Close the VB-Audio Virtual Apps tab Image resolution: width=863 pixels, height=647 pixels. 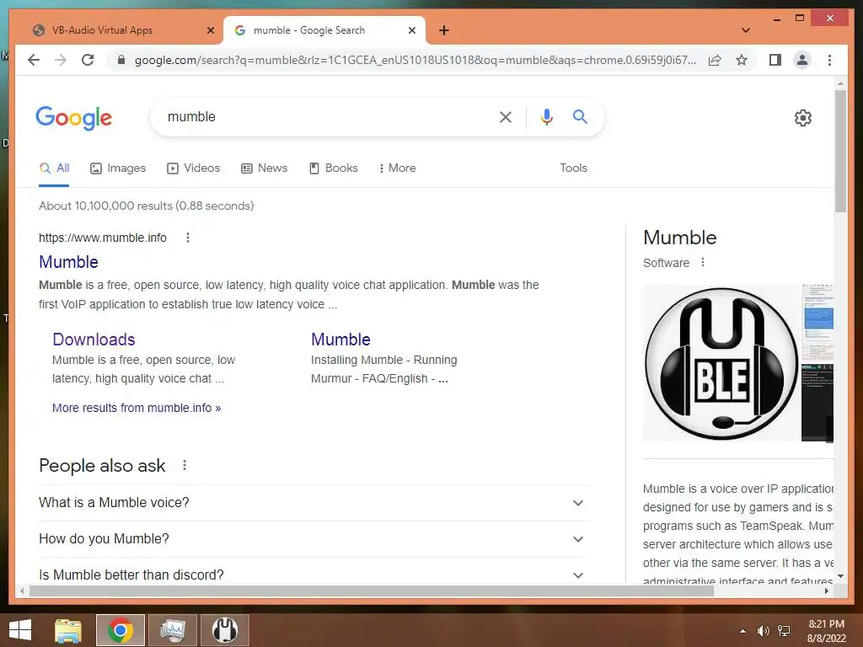click(x=210, y=30)
